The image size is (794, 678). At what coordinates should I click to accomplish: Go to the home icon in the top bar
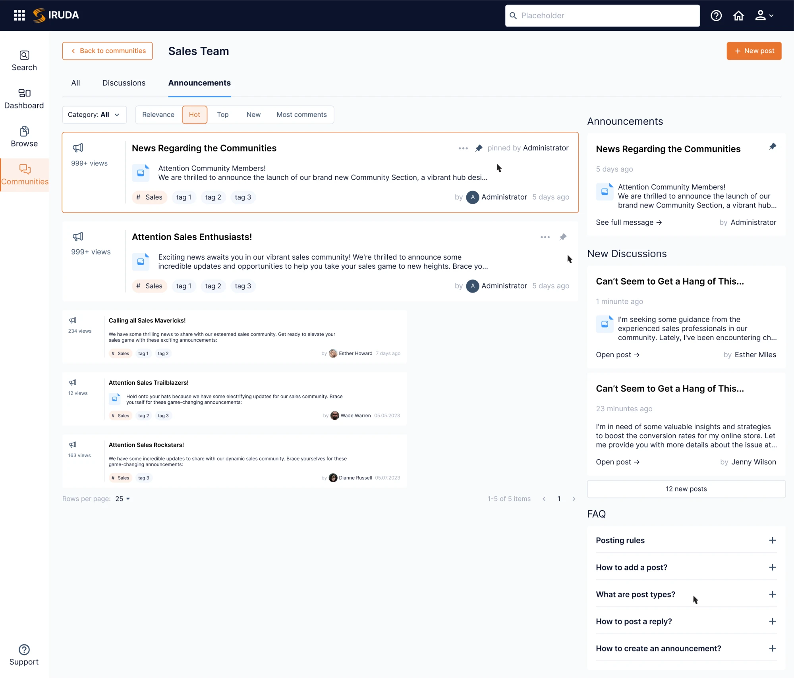[738, 15]
